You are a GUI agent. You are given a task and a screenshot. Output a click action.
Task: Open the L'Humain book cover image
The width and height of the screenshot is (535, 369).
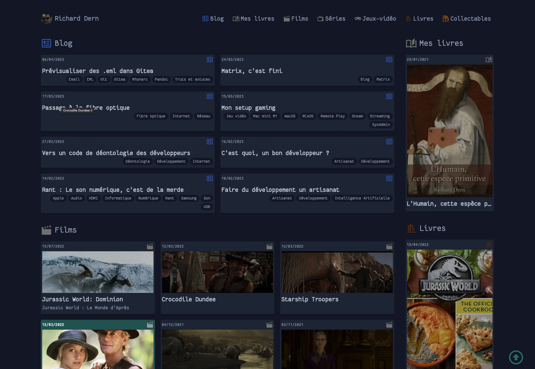pyautogui.click(x=449, y=131)
